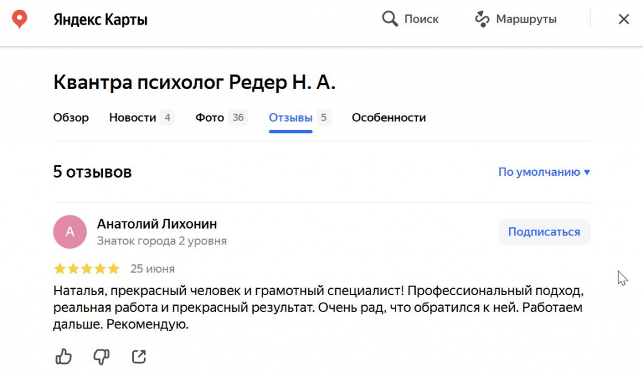Screen dimensions: 643x378
Task: Click the first star of the review rating
Action: point(58,268)
